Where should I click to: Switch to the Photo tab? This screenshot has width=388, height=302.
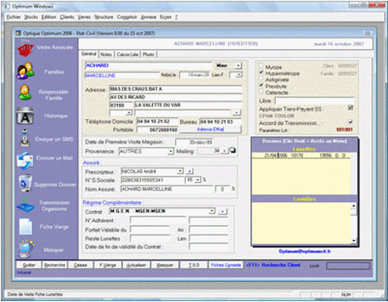[x=149, y=54]
